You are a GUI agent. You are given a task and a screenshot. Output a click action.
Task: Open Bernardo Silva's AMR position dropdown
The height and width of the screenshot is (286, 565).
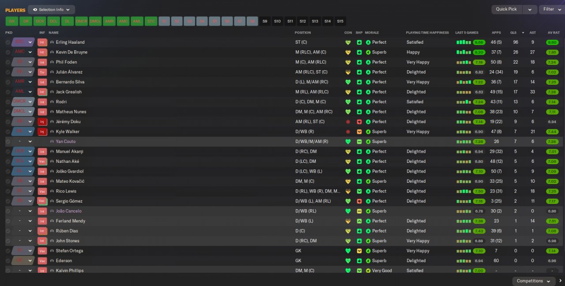coord(23,82)
